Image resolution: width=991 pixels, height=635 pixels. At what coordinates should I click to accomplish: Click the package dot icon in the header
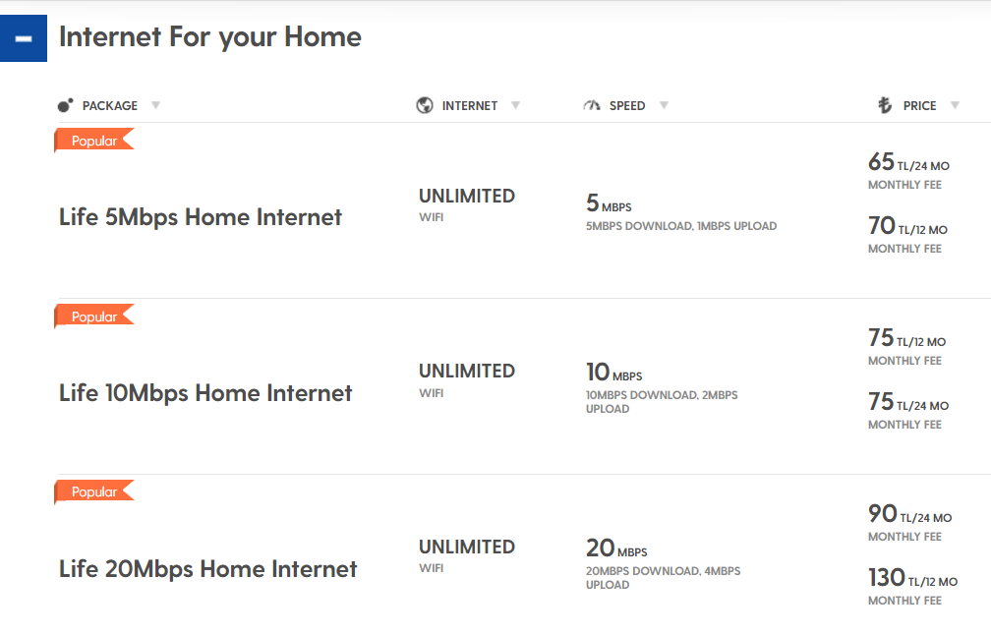tap(65, 105)
